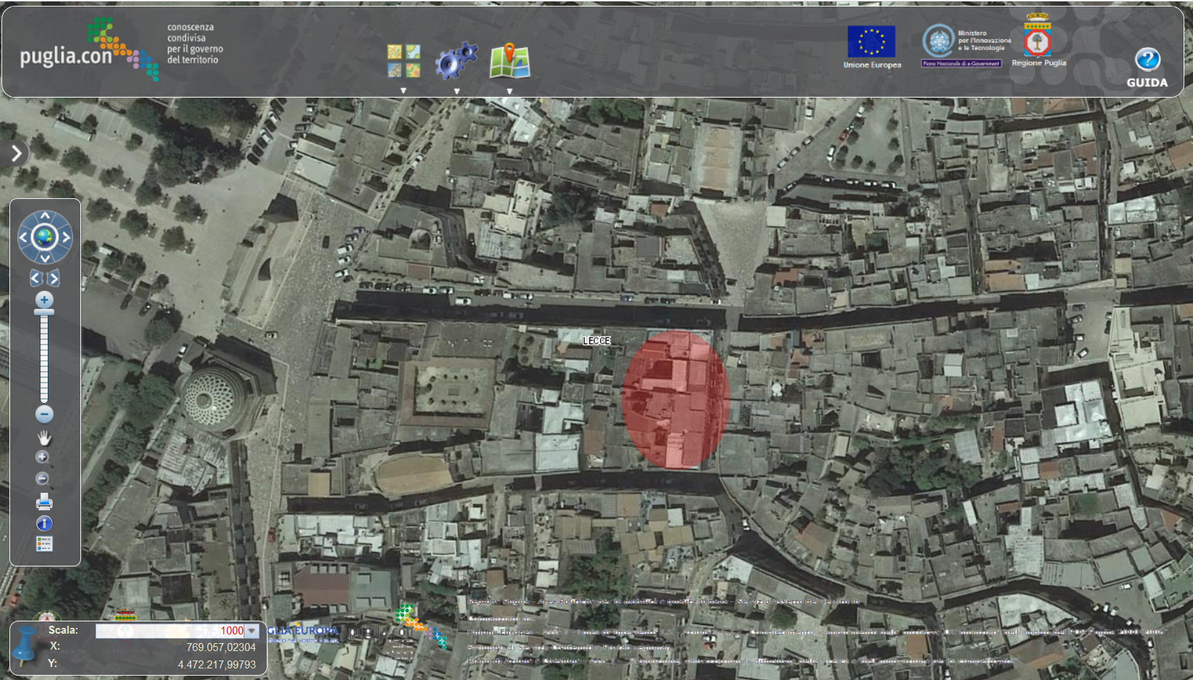Image resolution: width=1193 pixels, height=680 pixels.
Task: Go to the previous map extent
Action: tap(35, 279)
